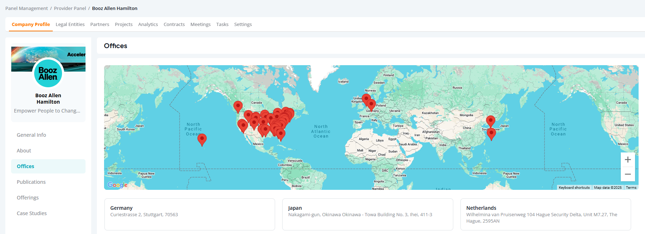645x234 pixels.
Task: Go to Panel Management breadcrumb
Action: pos(26,8)
